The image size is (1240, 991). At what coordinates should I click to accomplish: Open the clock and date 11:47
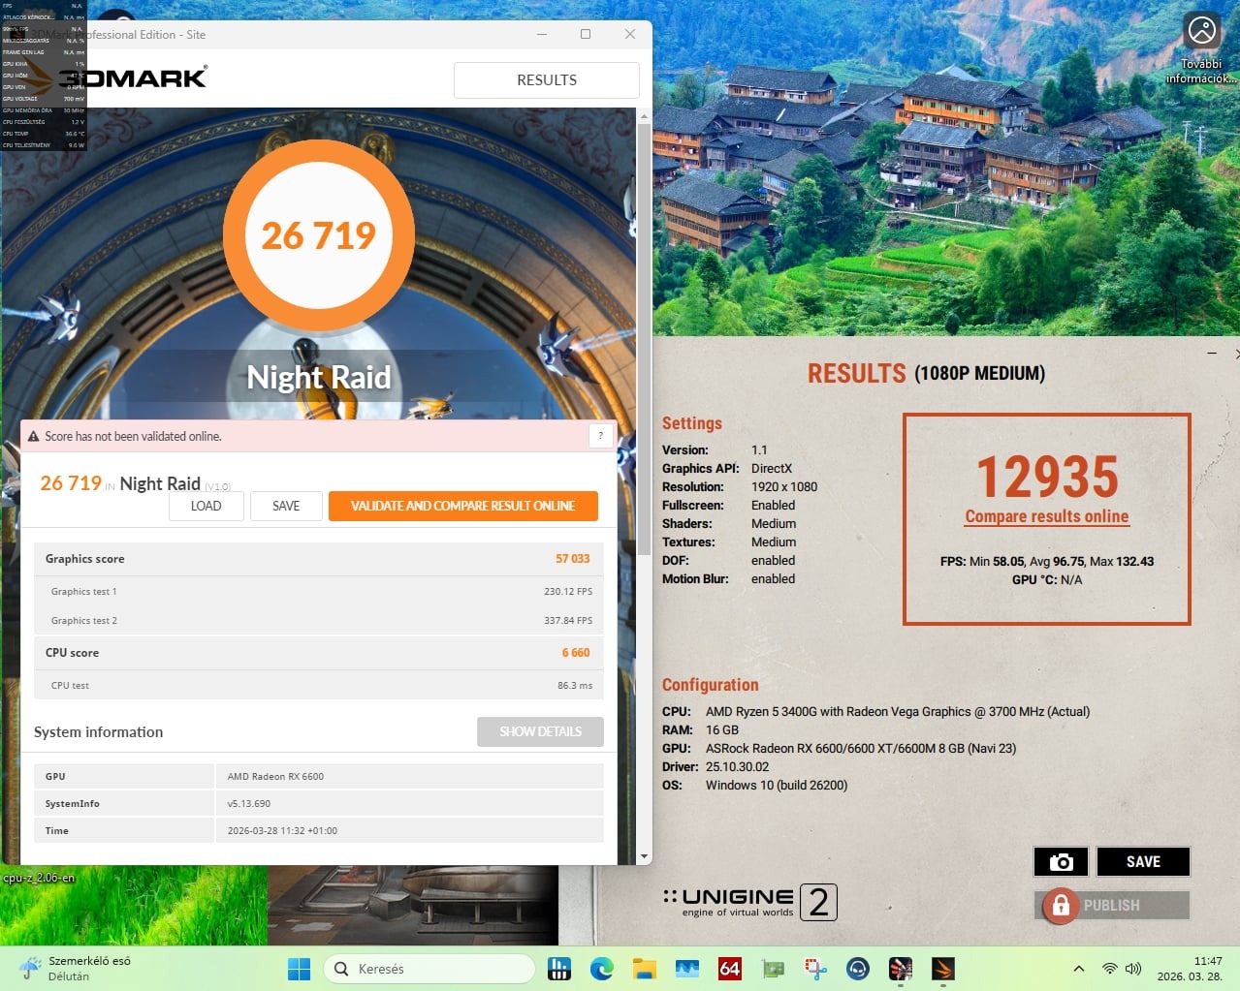point(1190,969)
